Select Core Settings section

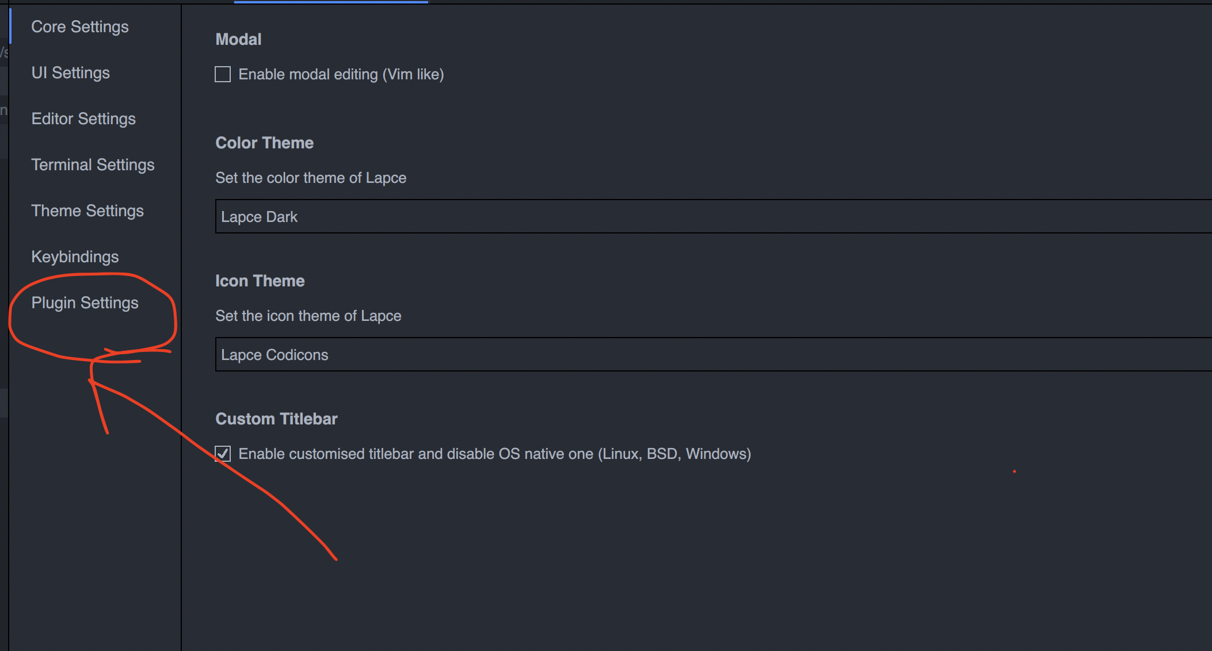79,26
